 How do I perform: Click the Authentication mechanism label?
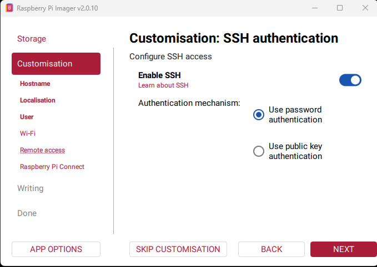(x=189, y=103)
